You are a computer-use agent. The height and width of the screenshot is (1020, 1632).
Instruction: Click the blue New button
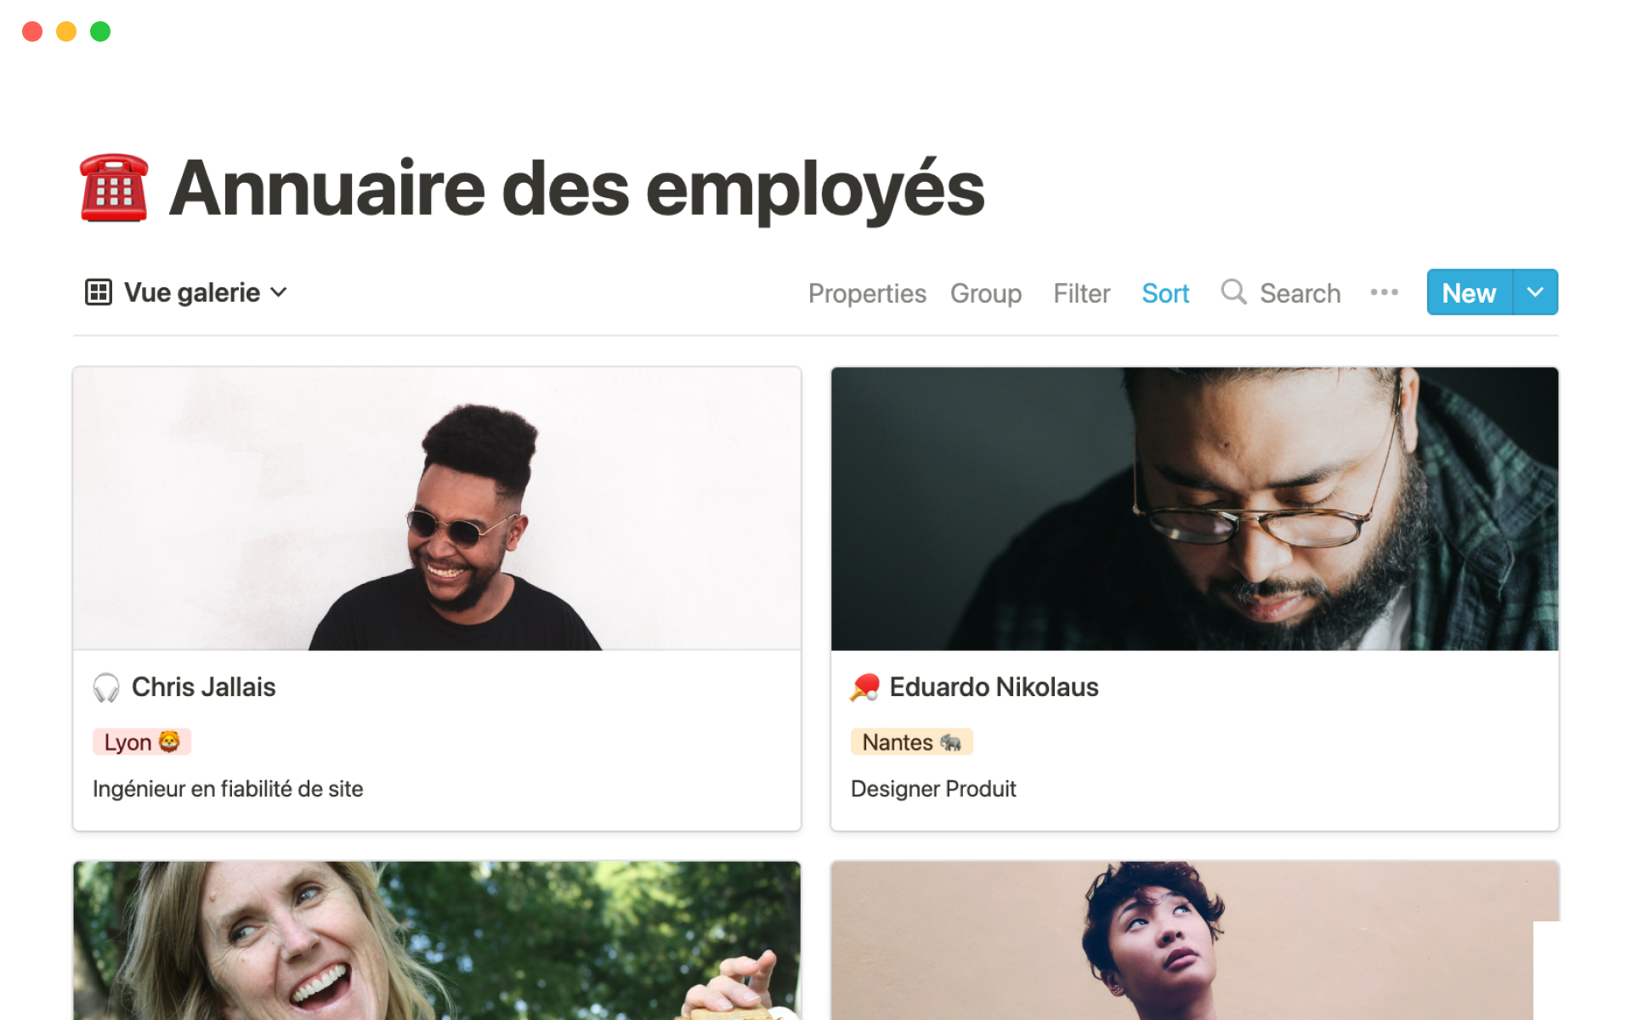[1469, 292]
